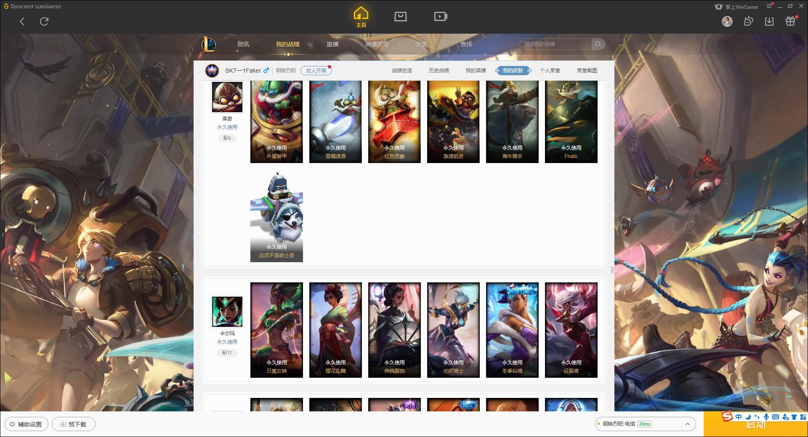This screenshot has height=437, width=808.
Task: Click the 库奇 champion portrait
Action: [227, 97]
